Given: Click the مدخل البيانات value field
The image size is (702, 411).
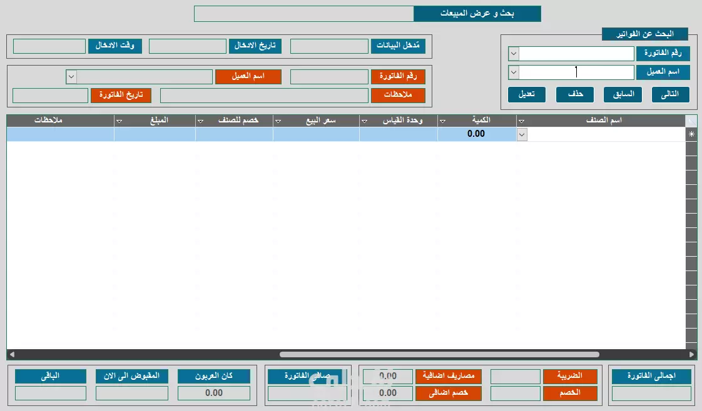Looking at the screenshot, I should coord(330,46).
